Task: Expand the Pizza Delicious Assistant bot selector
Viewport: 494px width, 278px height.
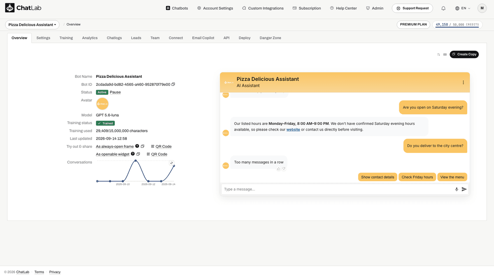Action: tap(32, 25)
